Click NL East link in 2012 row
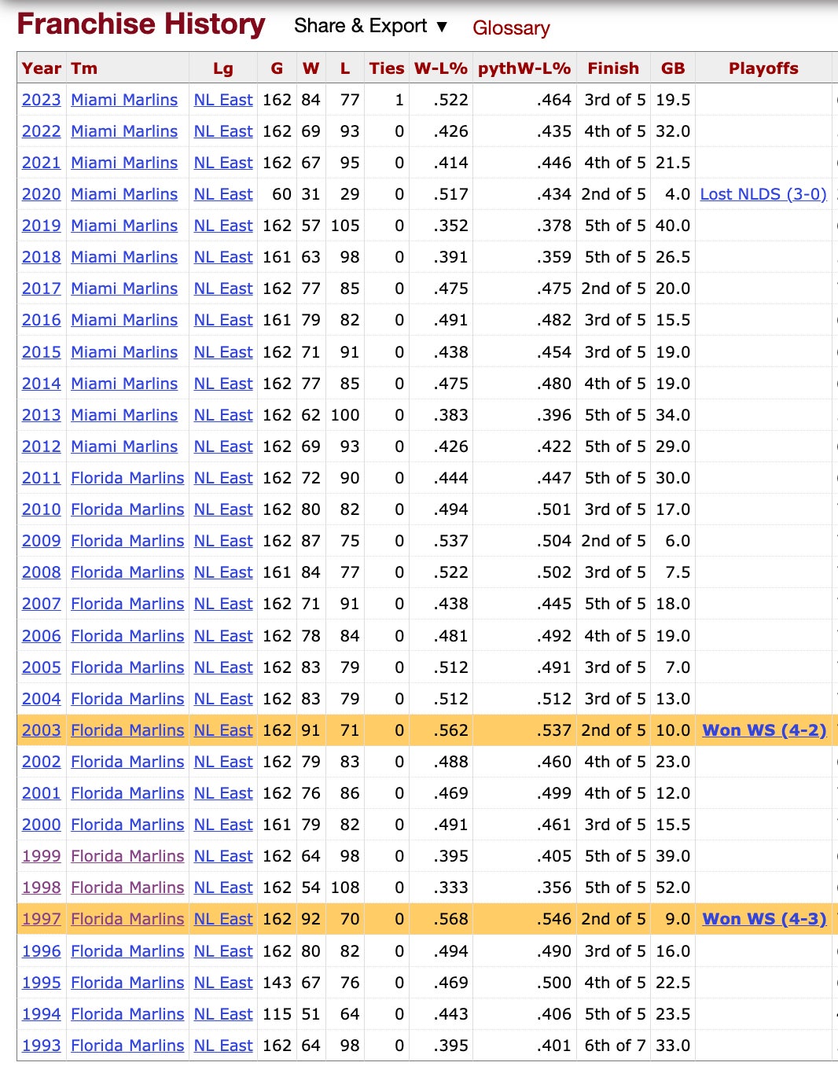Viewport: 838px width, 1077px height. 223,447
